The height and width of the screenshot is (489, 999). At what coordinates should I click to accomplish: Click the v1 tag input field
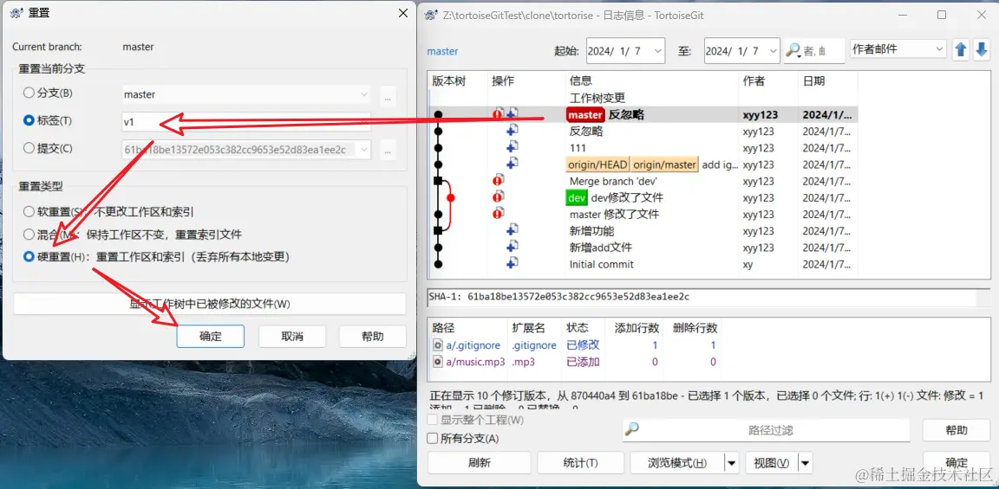[x=246, y=121]
